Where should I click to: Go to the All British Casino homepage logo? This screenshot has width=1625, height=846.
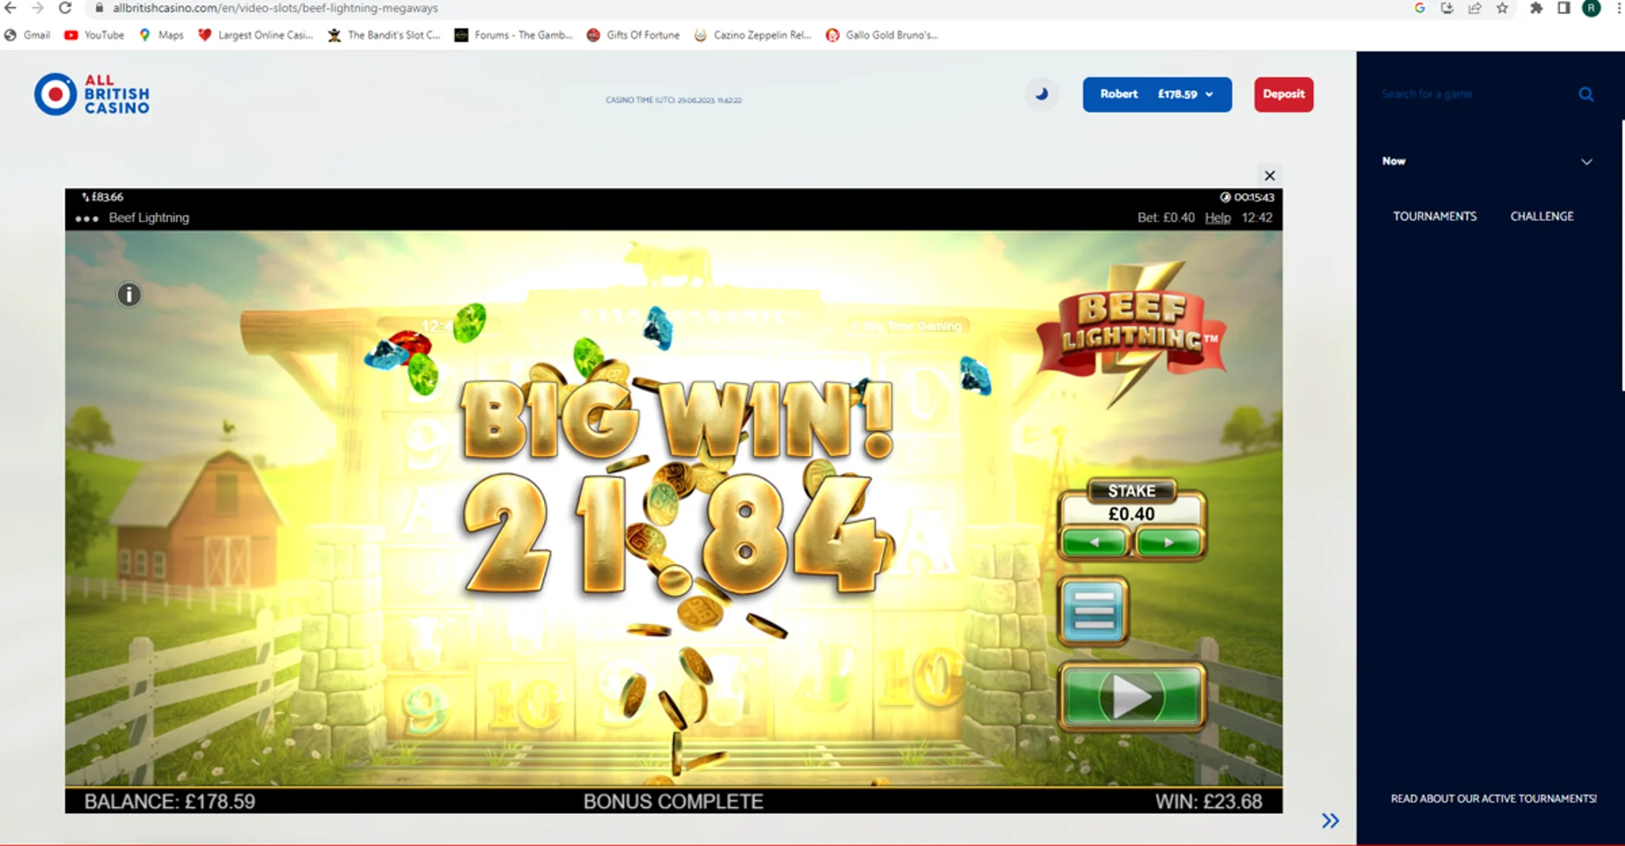[92, 94]
